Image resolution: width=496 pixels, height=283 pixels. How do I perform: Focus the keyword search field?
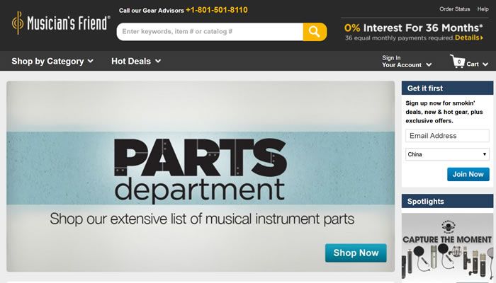[x=210, y=32]
